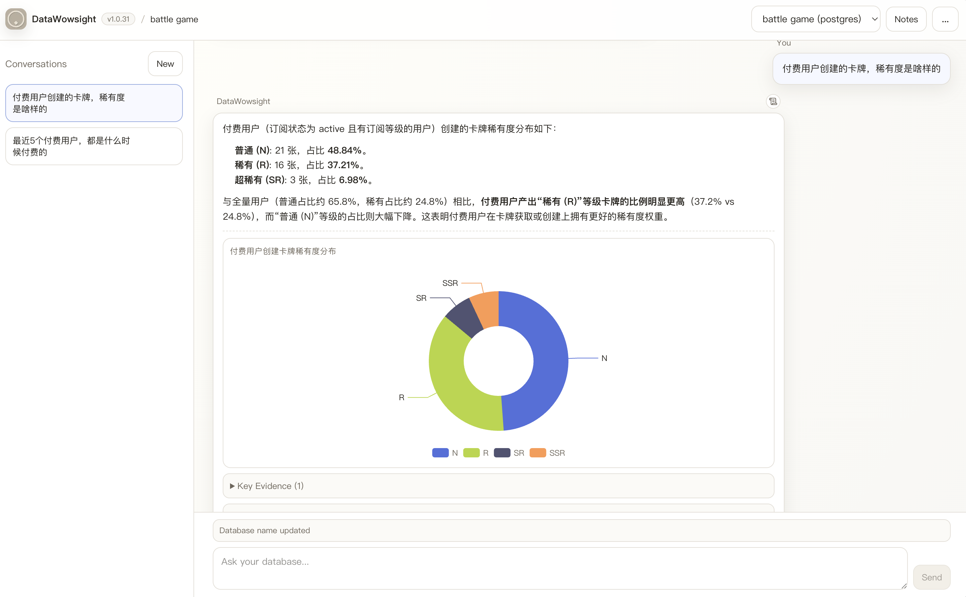Click the copy response icon
This screenshot has width=966, height=597.
click(x=773, y=101)
